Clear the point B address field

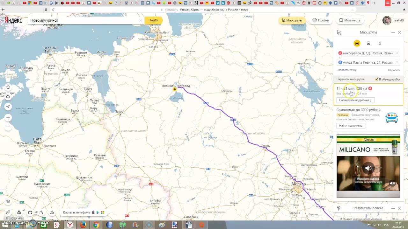point(397,62)
